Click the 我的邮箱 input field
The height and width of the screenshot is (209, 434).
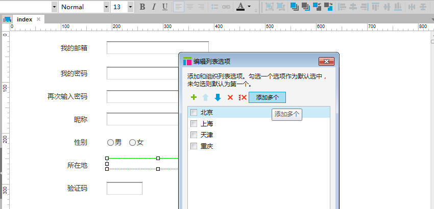coord(157,48)
